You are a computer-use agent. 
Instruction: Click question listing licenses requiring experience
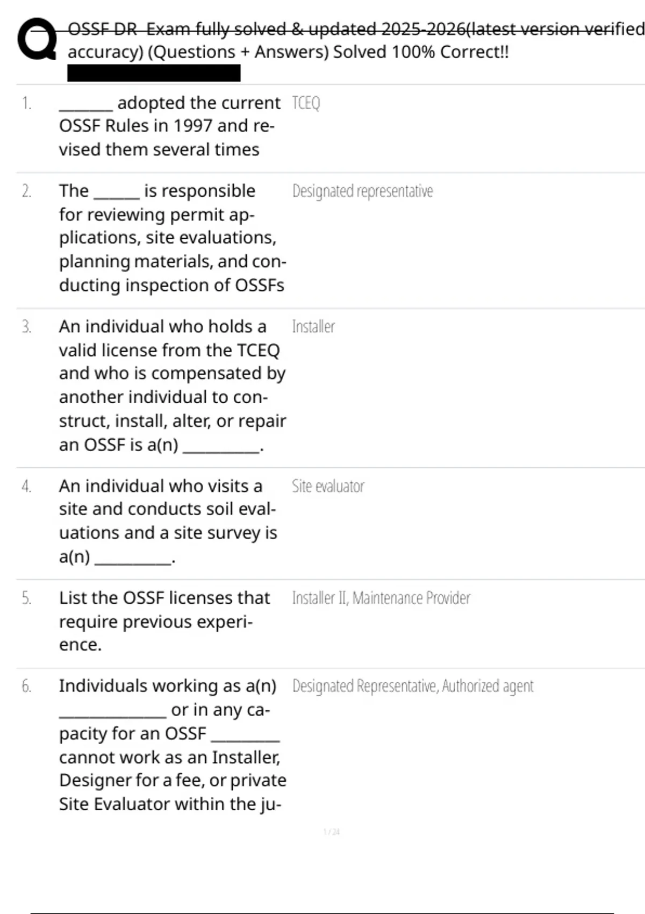164,621
